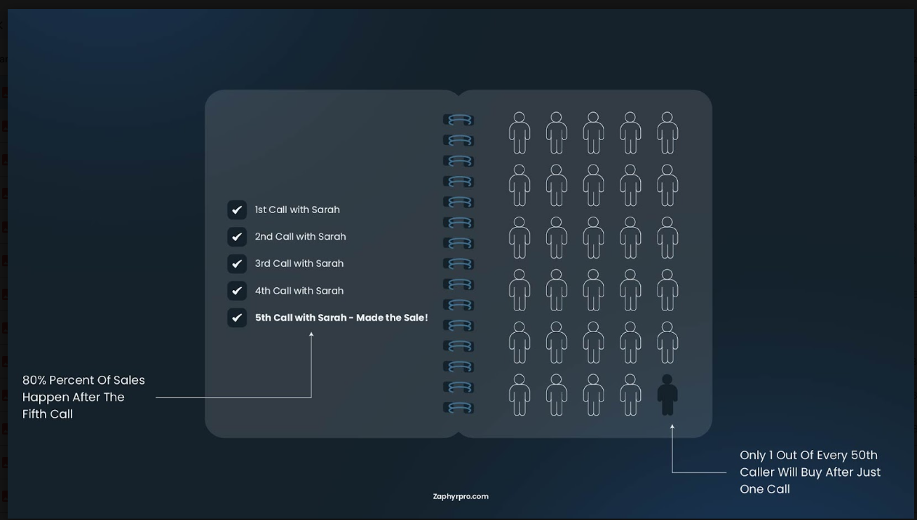The height and width of the screenshot is (520, 917).
Task: Click the '3rd Call with Sarah' text
Action: (x=299, y=264)
